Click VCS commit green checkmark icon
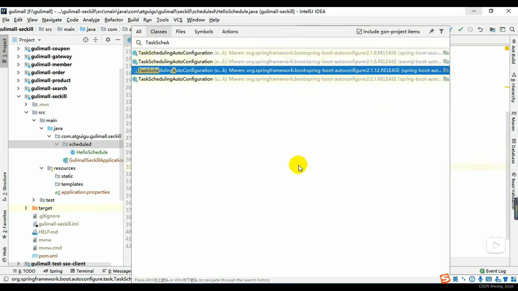The image size is (518, 291). coord(461,29)
